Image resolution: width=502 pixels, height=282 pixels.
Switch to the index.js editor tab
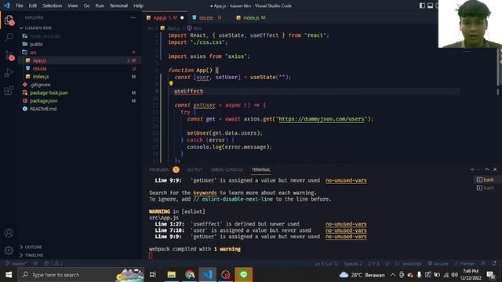pos(251,18)
